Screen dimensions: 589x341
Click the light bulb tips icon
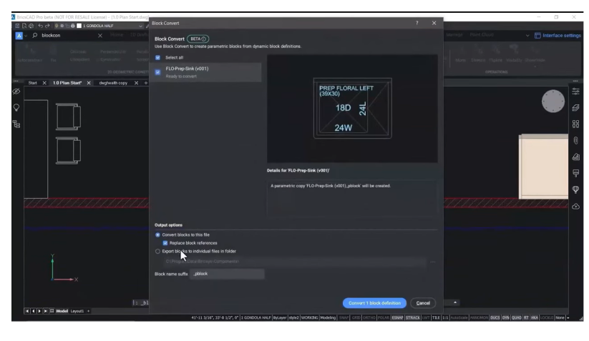(16, 108)
